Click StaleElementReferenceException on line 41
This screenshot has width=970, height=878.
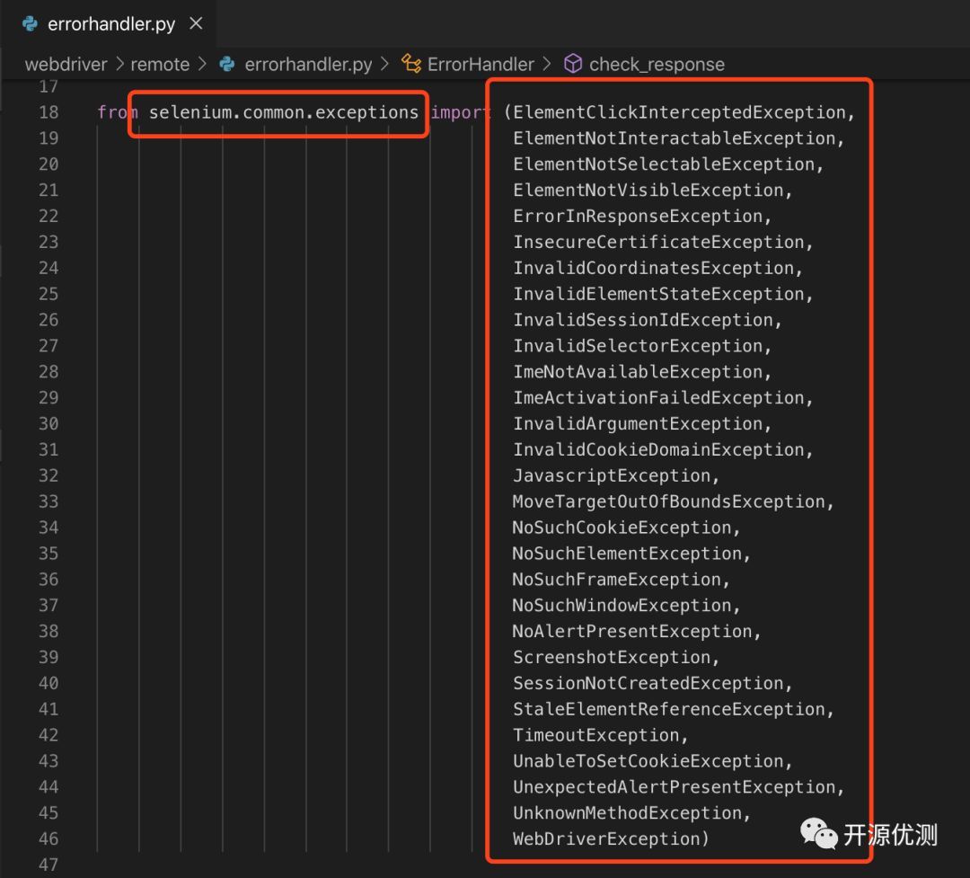(669, 710)
